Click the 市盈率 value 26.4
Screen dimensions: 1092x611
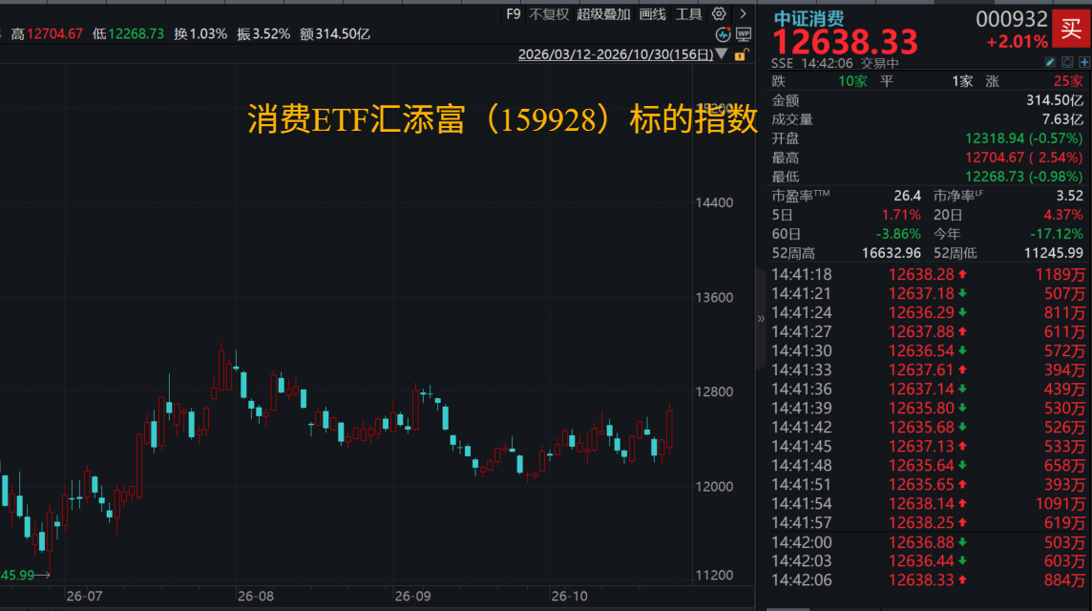tap(907, 196)
